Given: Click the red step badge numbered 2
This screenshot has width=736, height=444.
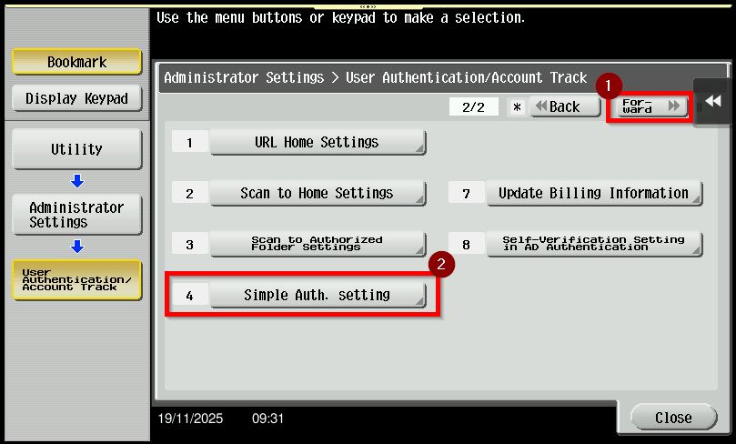Looking at the screenshot, I should [x=441, y=265].
